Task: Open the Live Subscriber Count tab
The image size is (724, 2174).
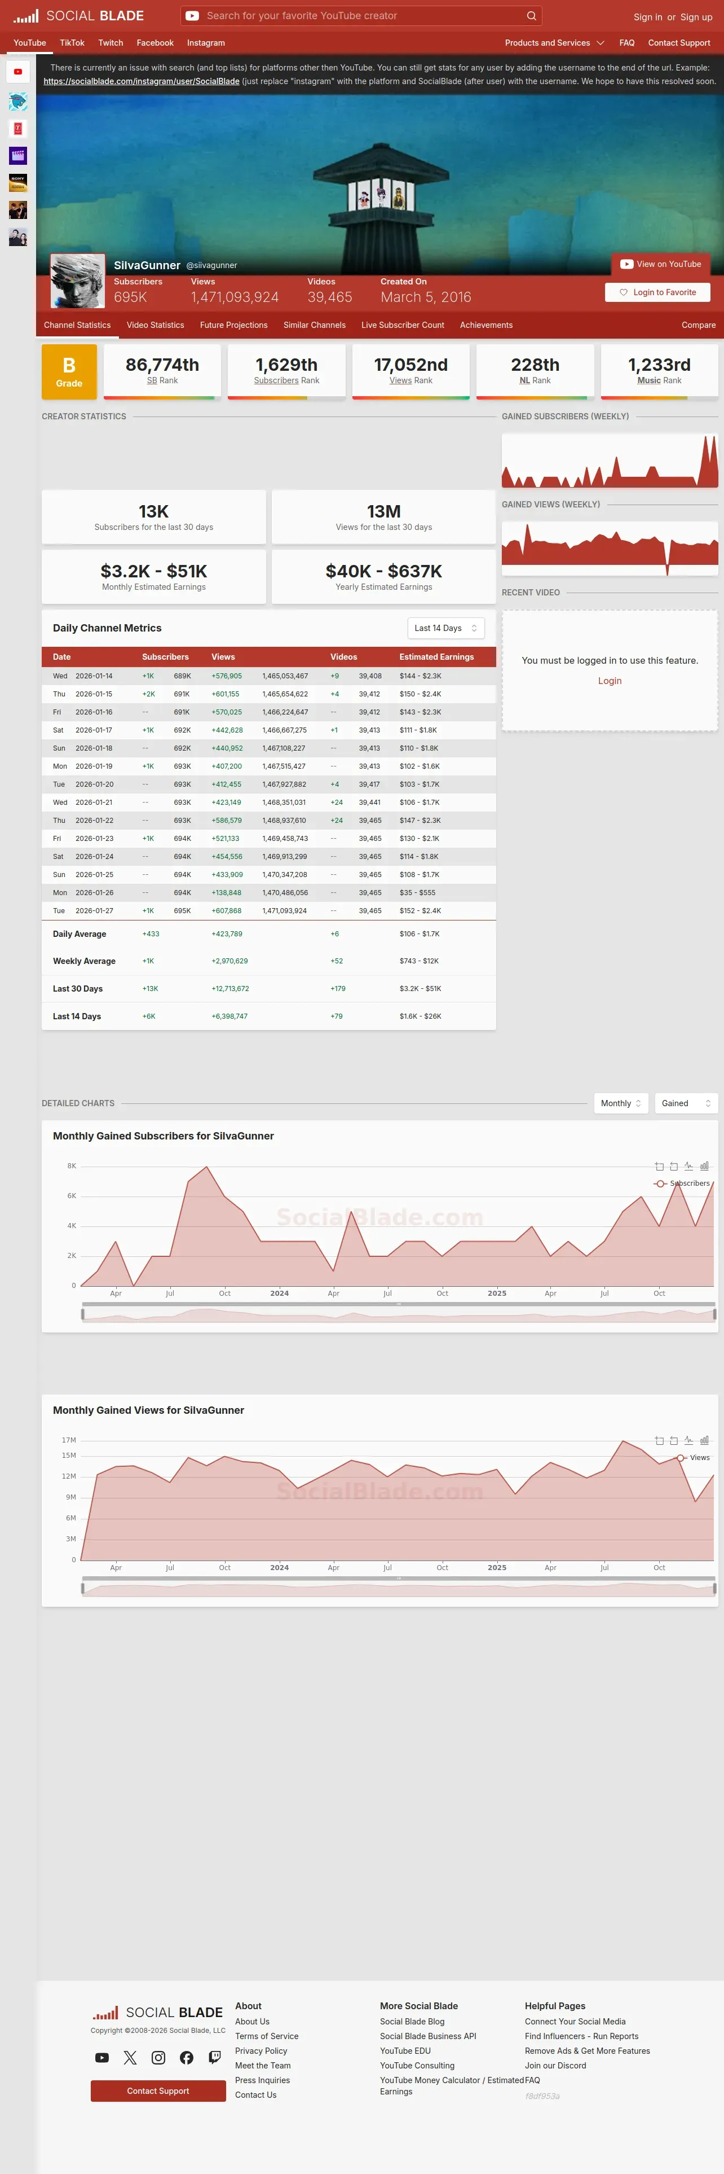Action: (403, 325)
